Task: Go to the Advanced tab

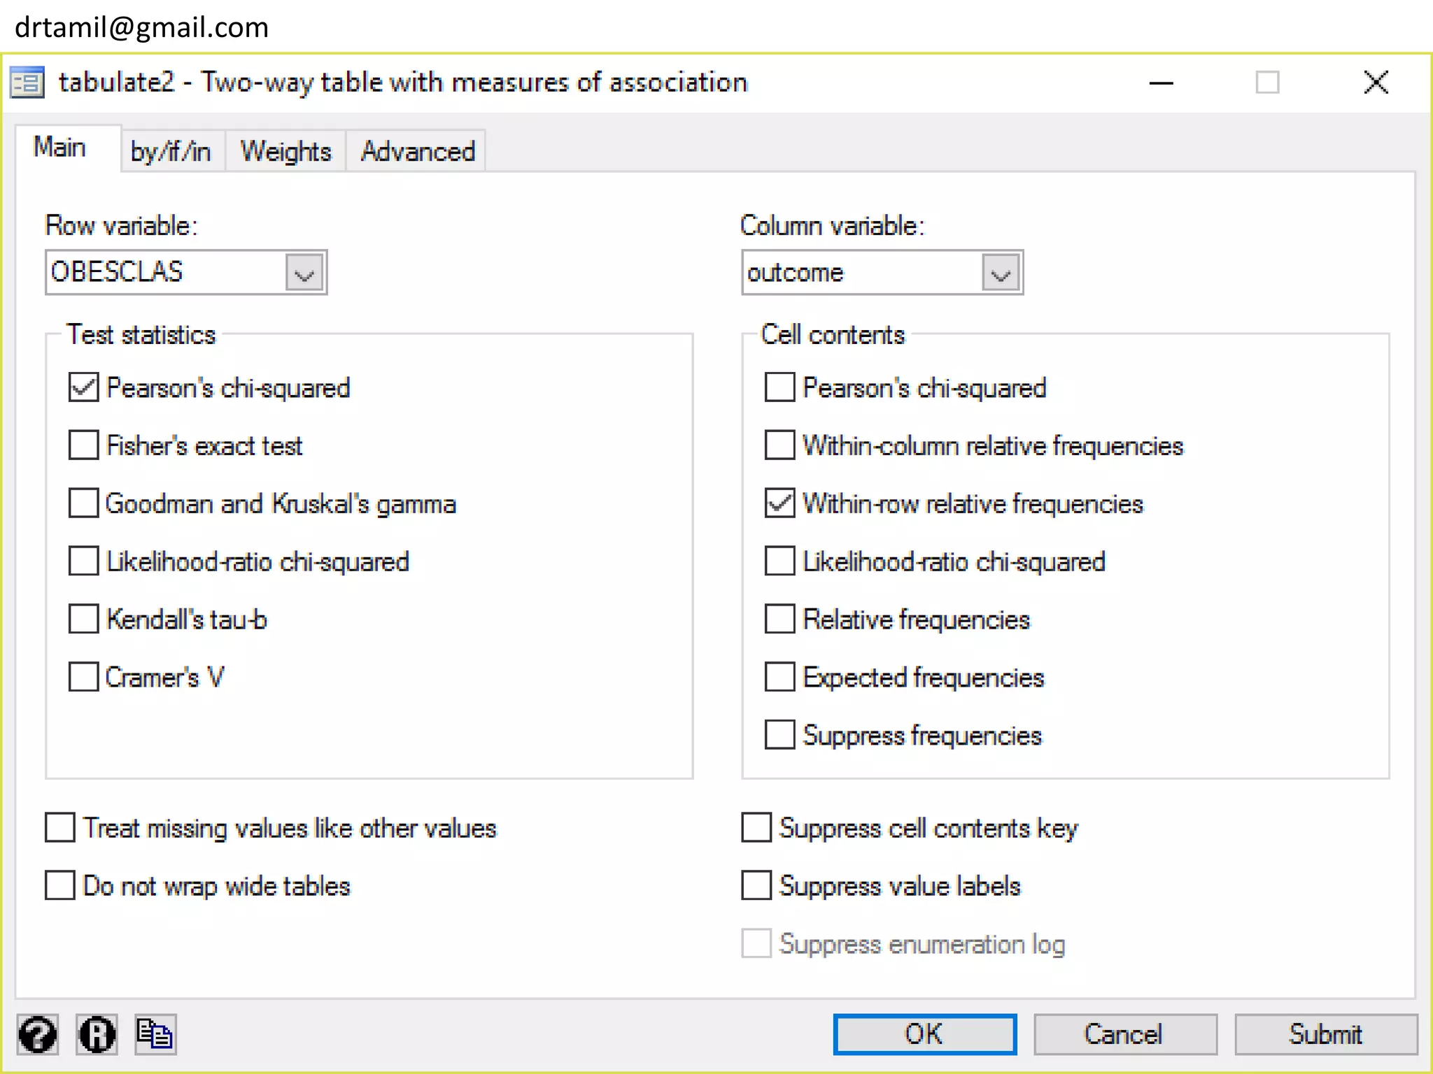Action: [418, 151]
